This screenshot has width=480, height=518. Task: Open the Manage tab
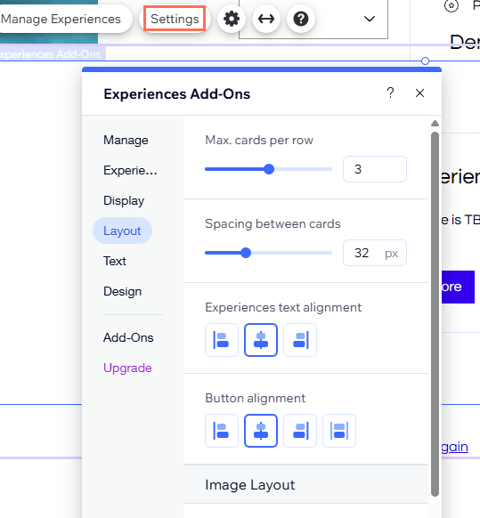pyautogui.click(x=126, y=140)
